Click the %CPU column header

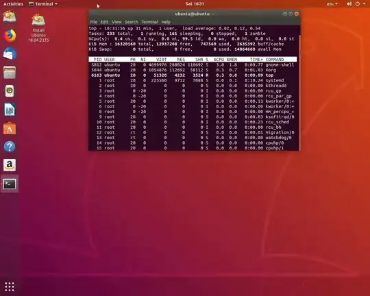coord(219,60)
